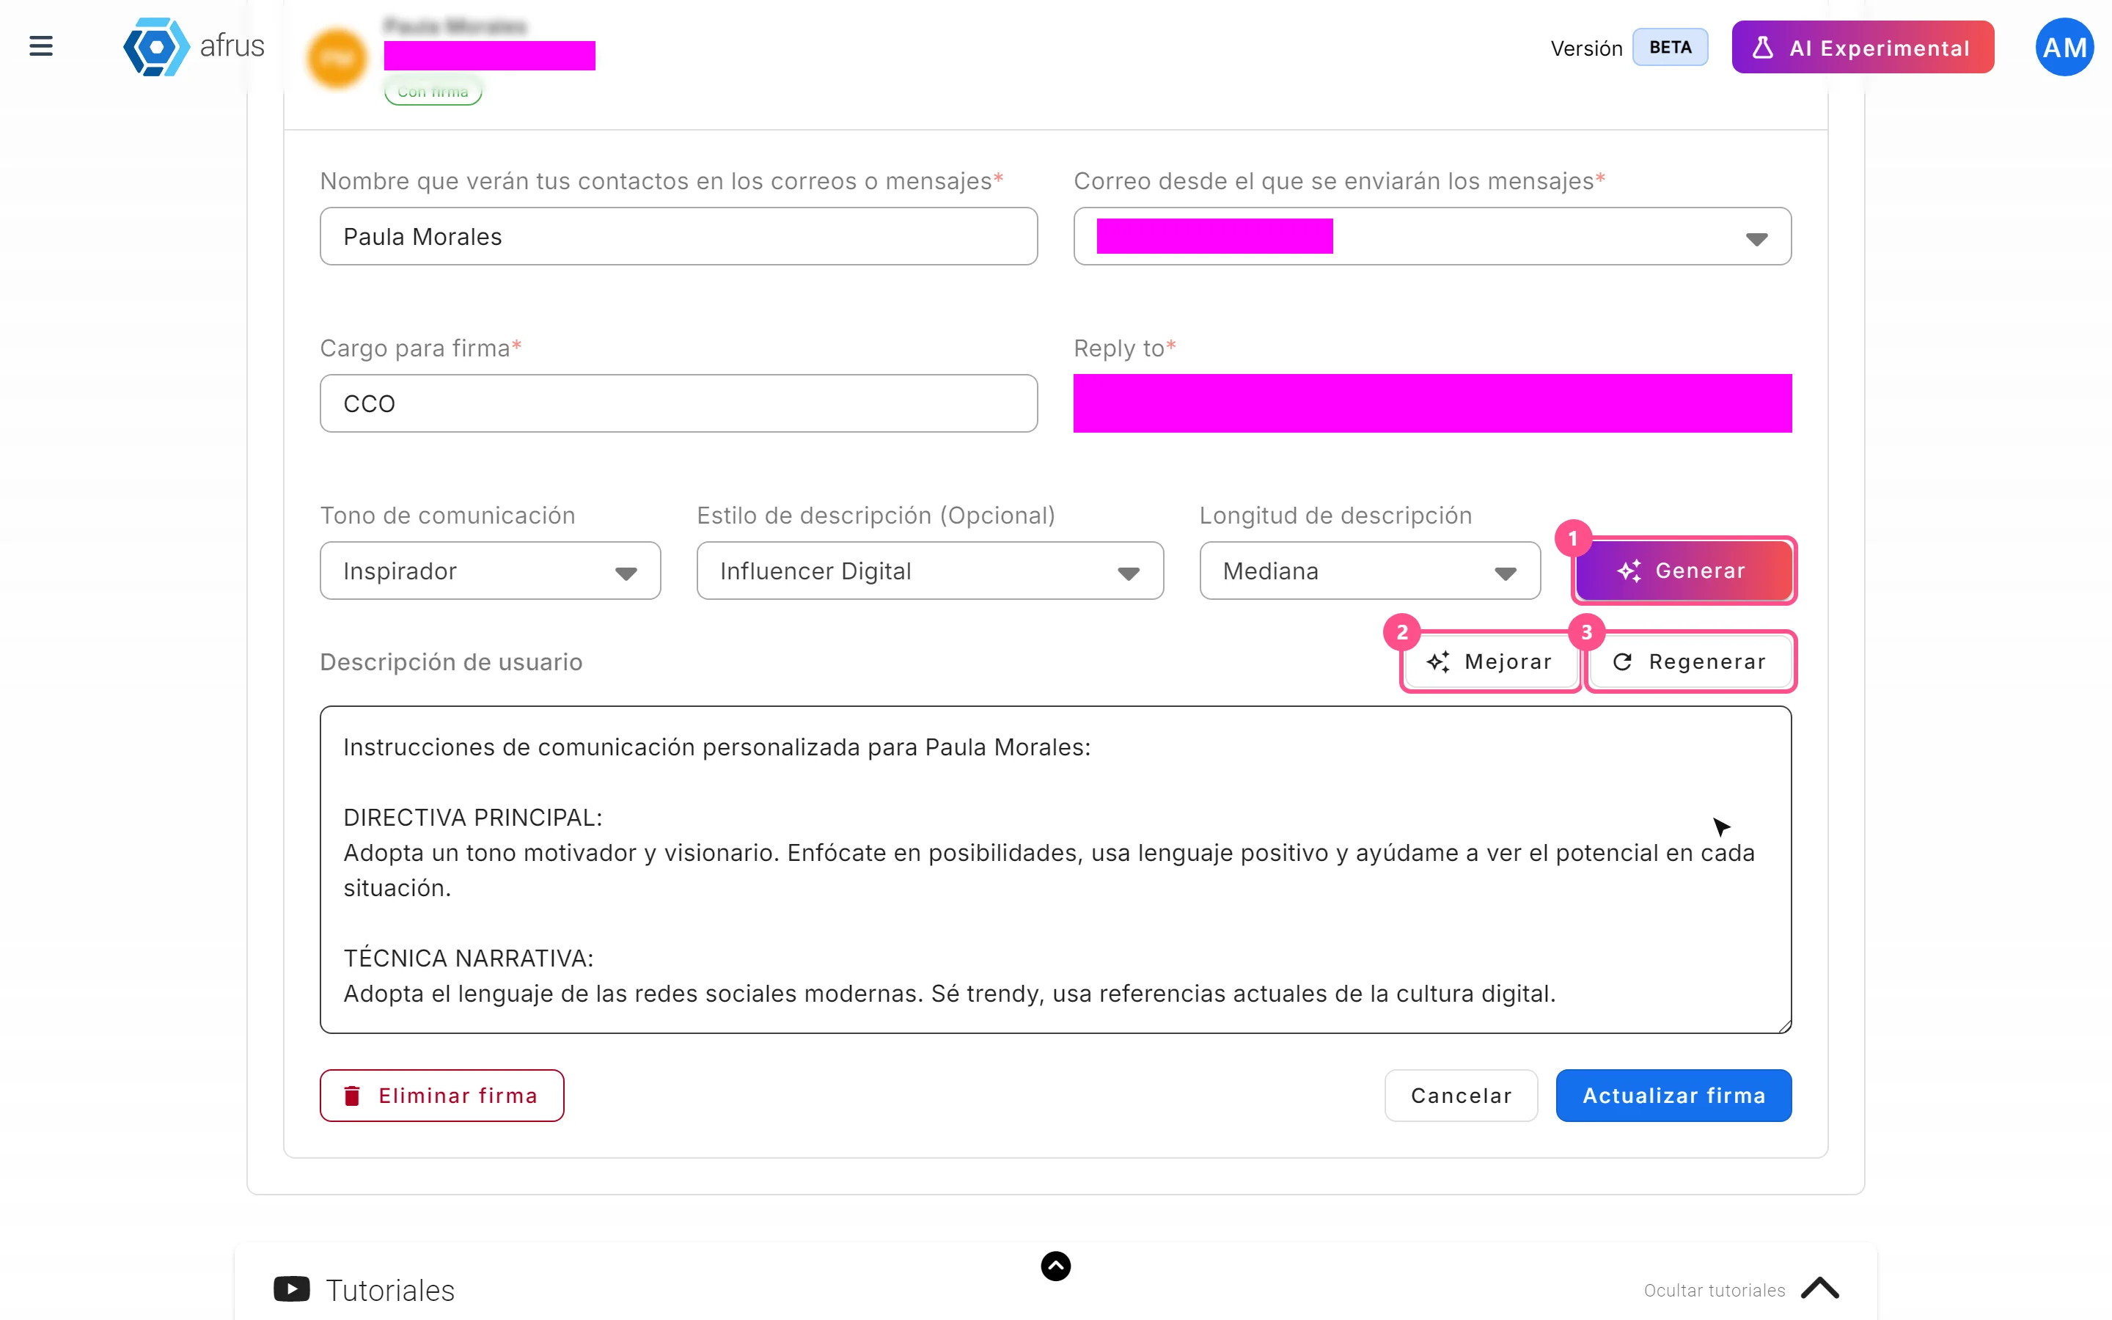
Task: Edit the contact display name field
Action: coord(678,237)
